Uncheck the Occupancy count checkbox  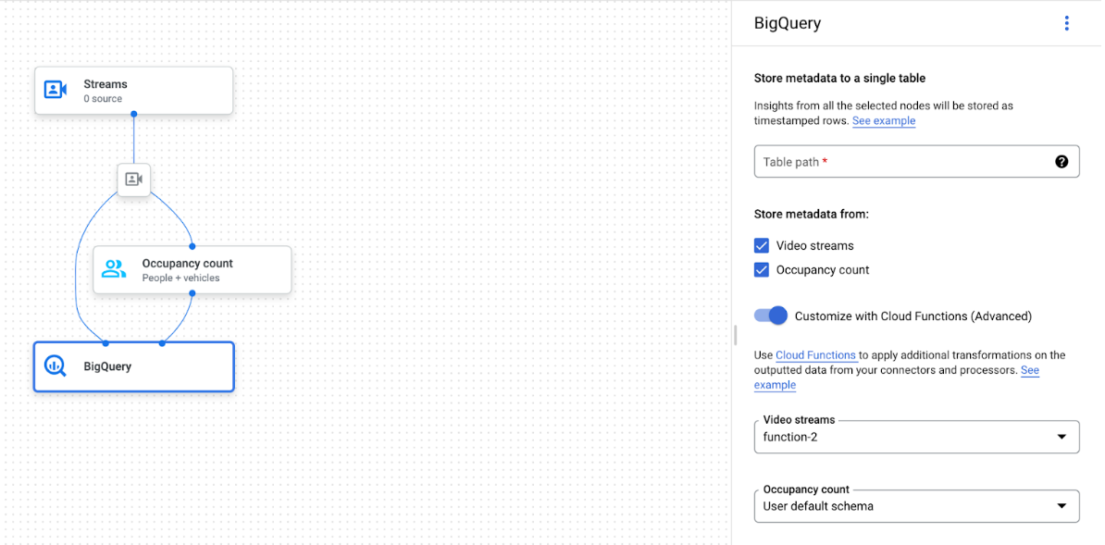[x=762, y=269]
